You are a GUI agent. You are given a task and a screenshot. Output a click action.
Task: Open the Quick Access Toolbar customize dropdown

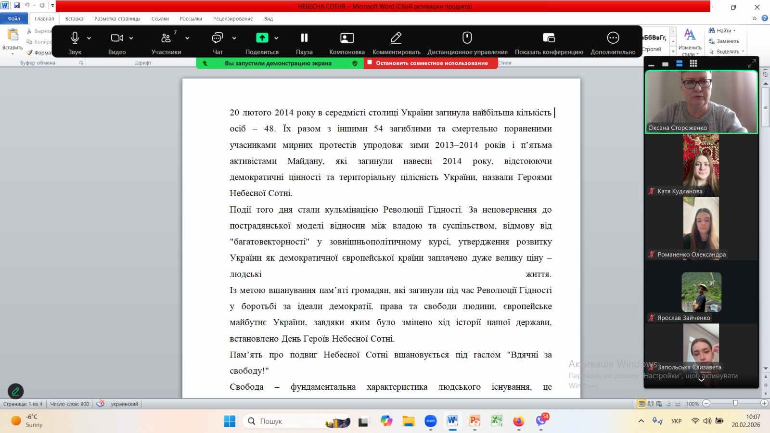point(52,6)
